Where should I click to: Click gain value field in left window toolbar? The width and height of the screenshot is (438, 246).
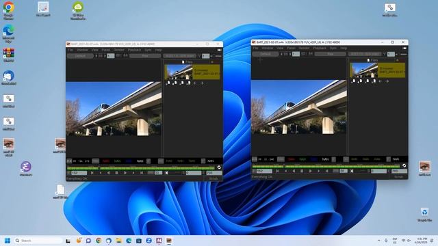(111, 56)
